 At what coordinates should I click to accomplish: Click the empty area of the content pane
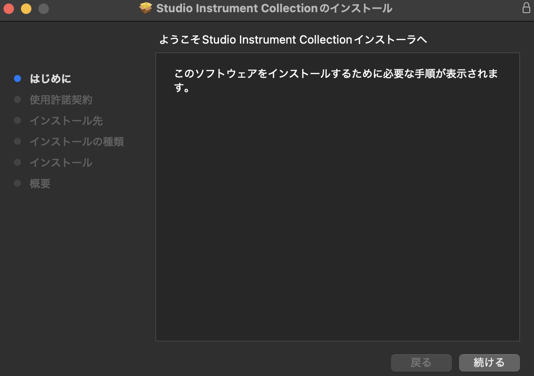[337, 218]
